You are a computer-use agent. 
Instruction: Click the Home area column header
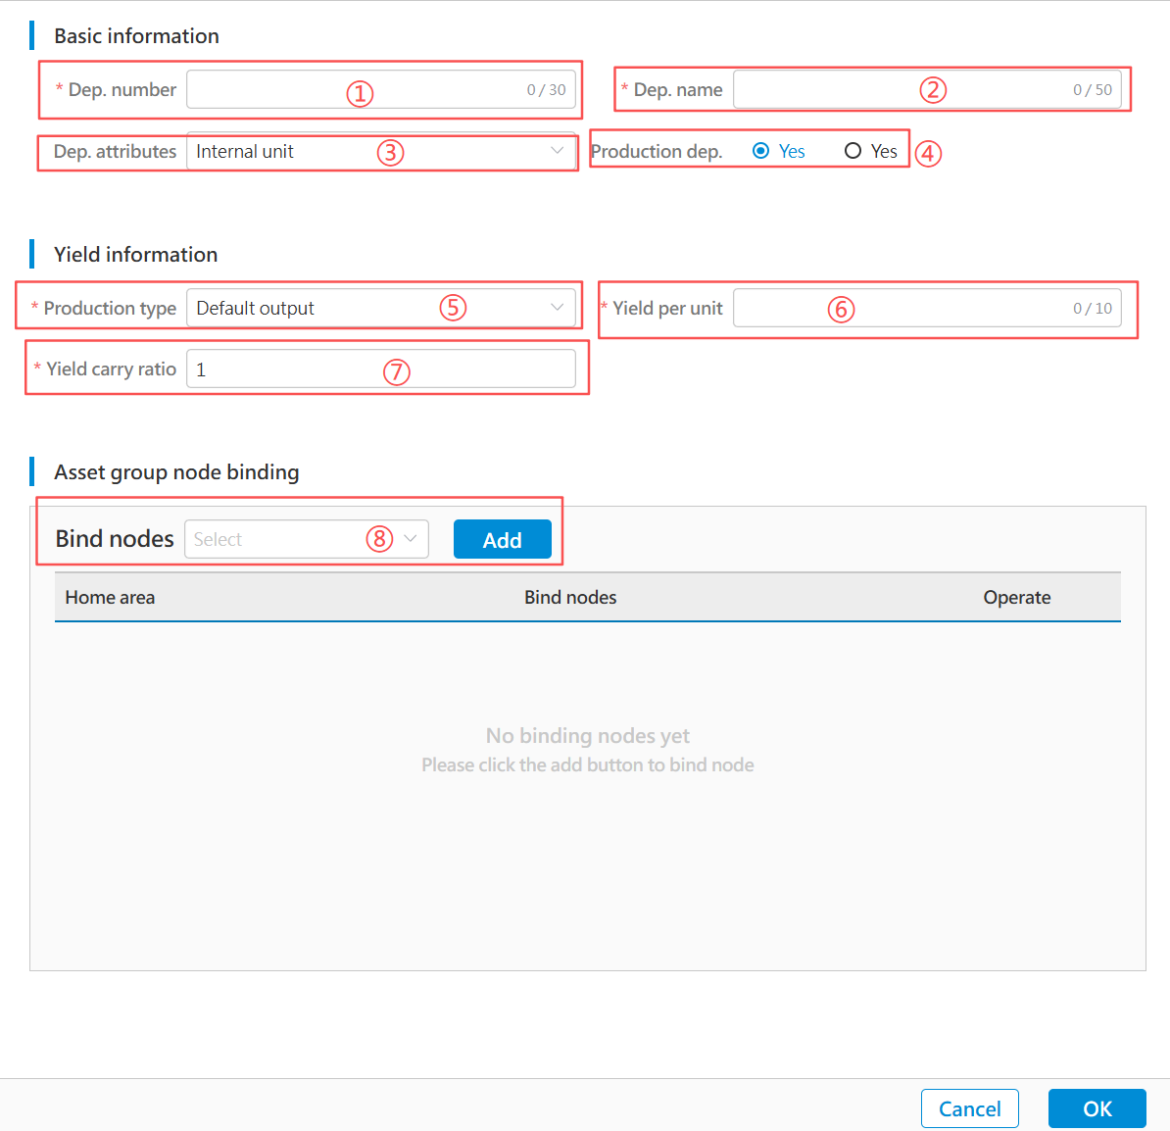pos(110,598)
